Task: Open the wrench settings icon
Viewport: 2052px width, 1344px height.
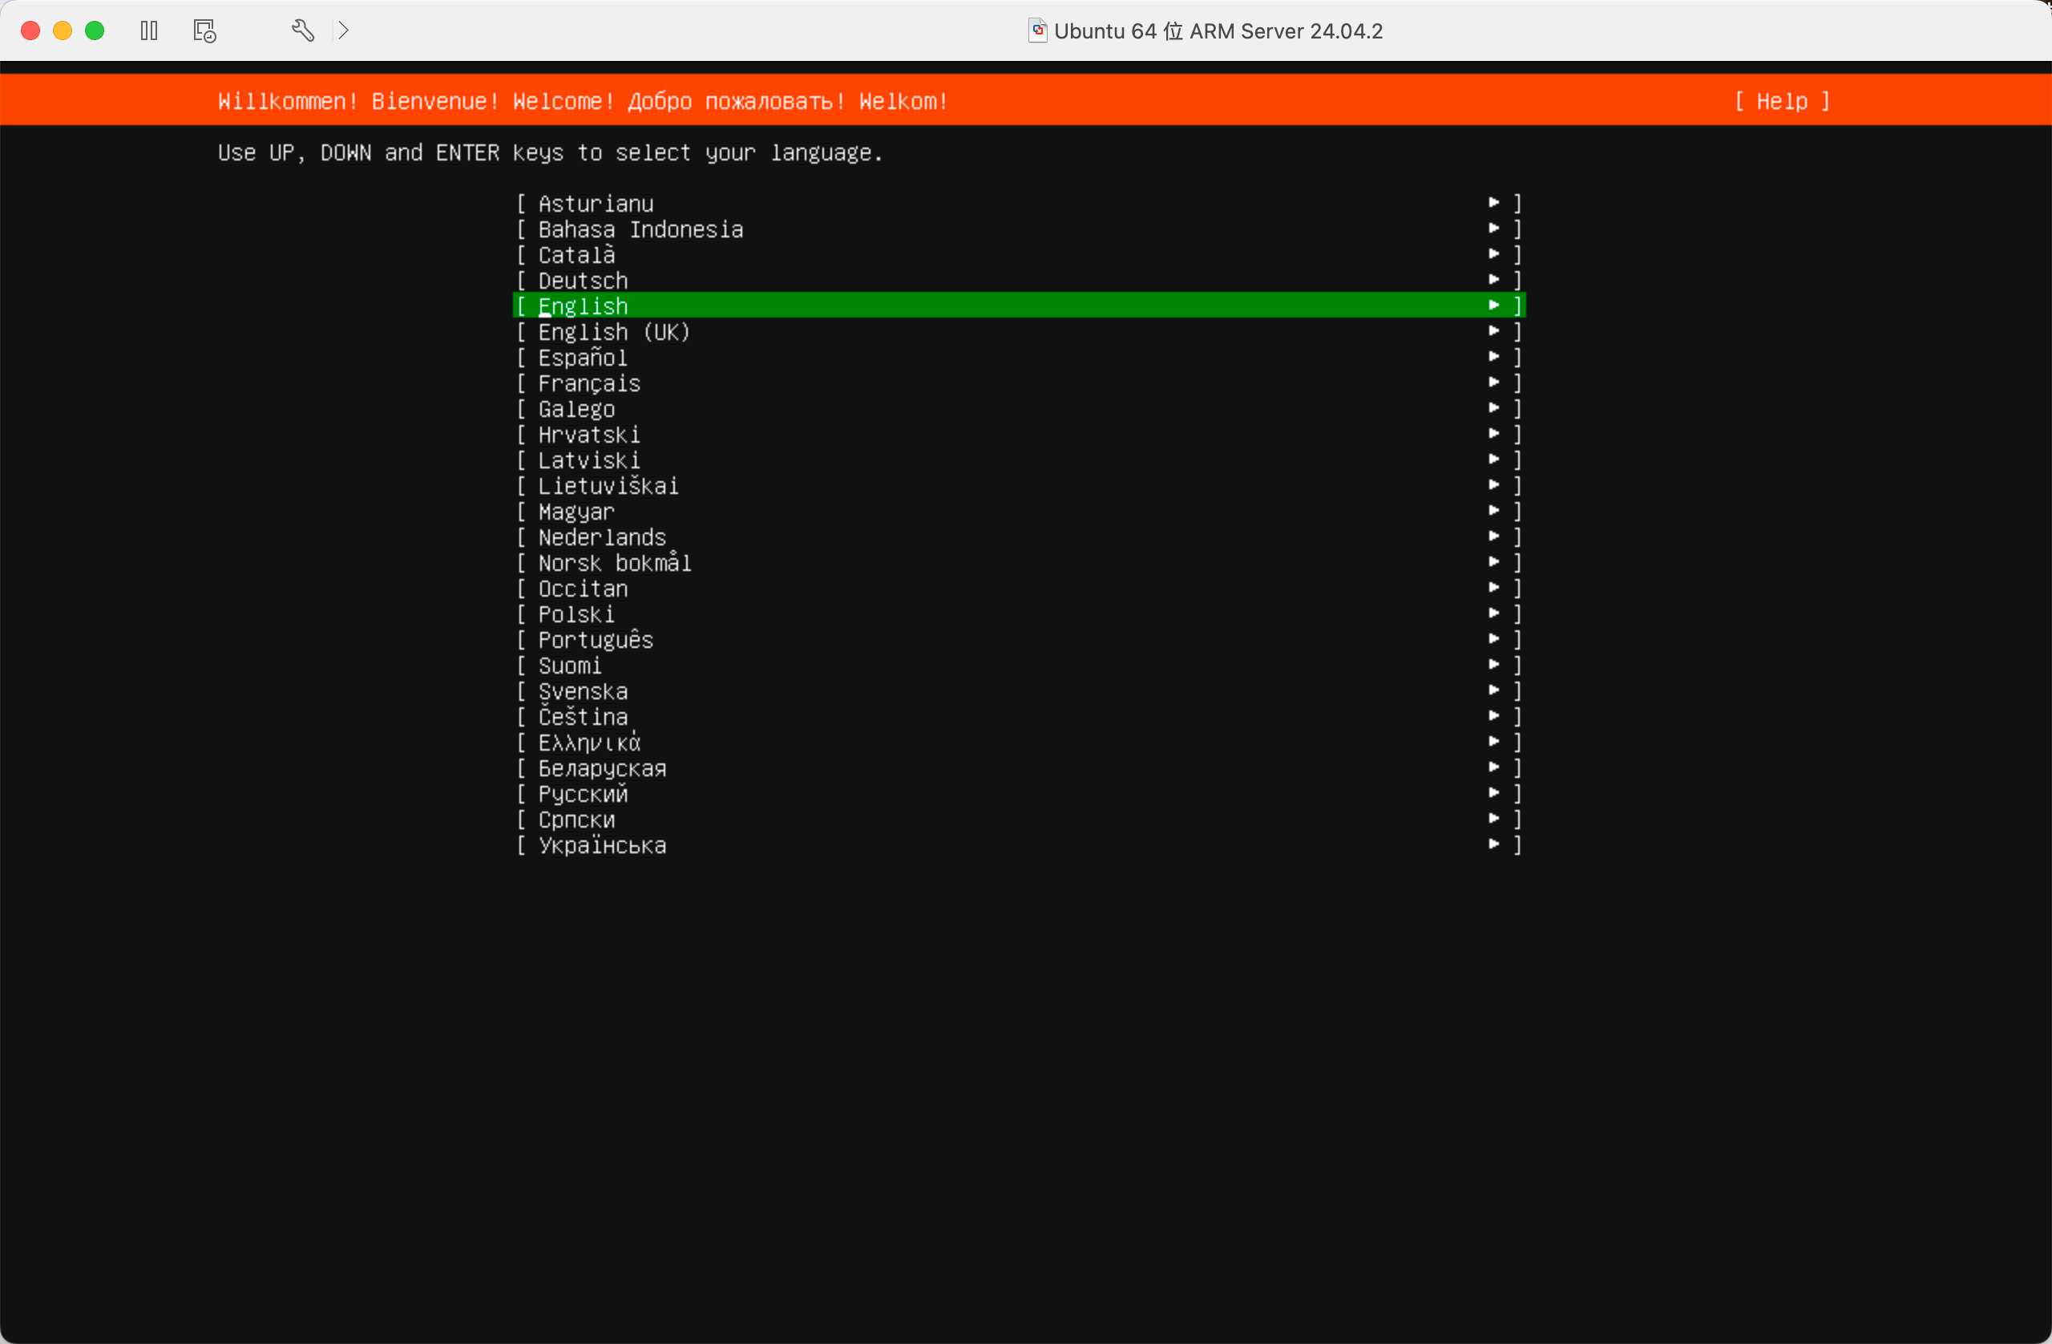Action: [303, 31]
